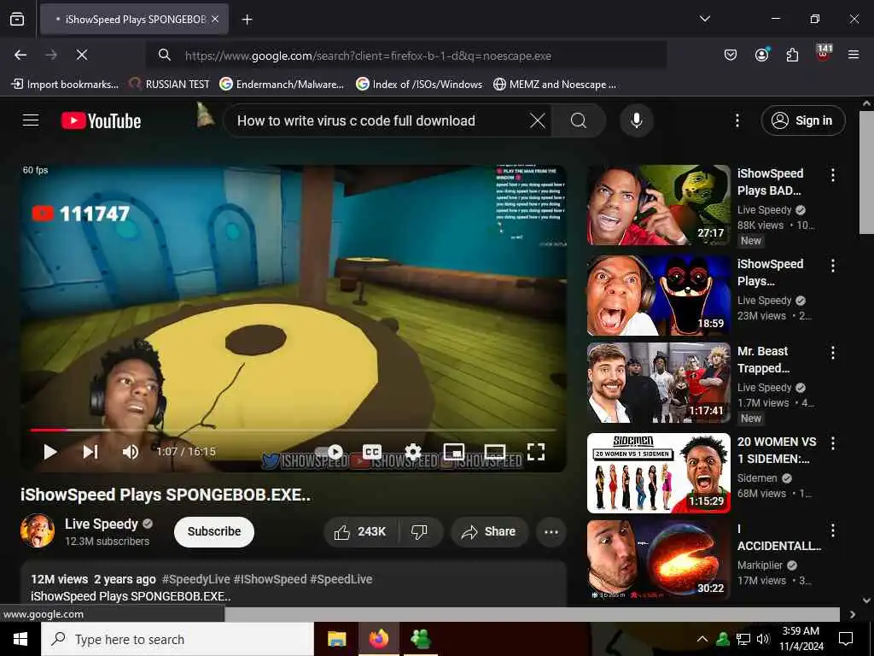Image resolution: width=874 pixels, height=656 pixels.
Task: Open more actions ellipsis below video
Action: pos(551,531)
